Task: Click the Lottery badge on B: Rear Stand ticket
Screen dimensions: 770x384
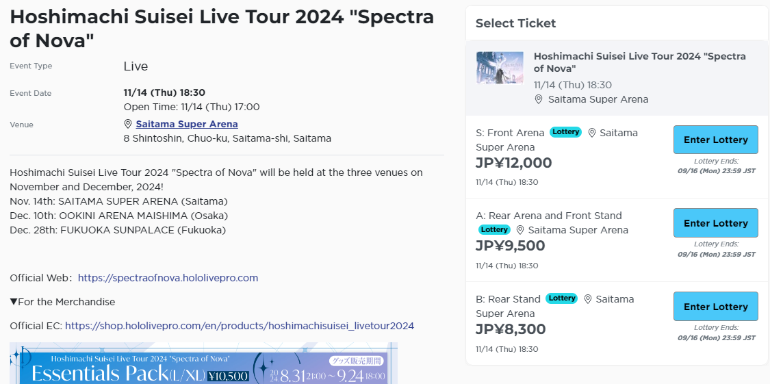Action: (x=562, y=298)
